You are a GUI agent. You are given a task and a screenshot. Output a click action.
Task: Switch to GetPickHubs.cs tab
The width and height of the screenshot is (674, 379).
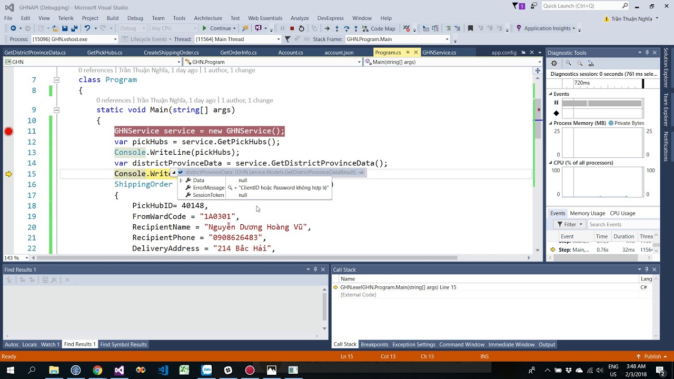coord(105,53)
